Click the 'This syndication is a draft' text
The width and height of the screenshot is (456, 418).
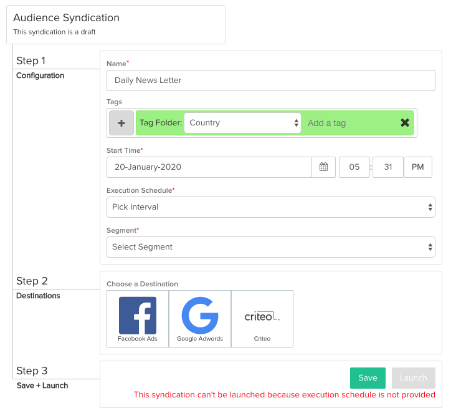54,32
